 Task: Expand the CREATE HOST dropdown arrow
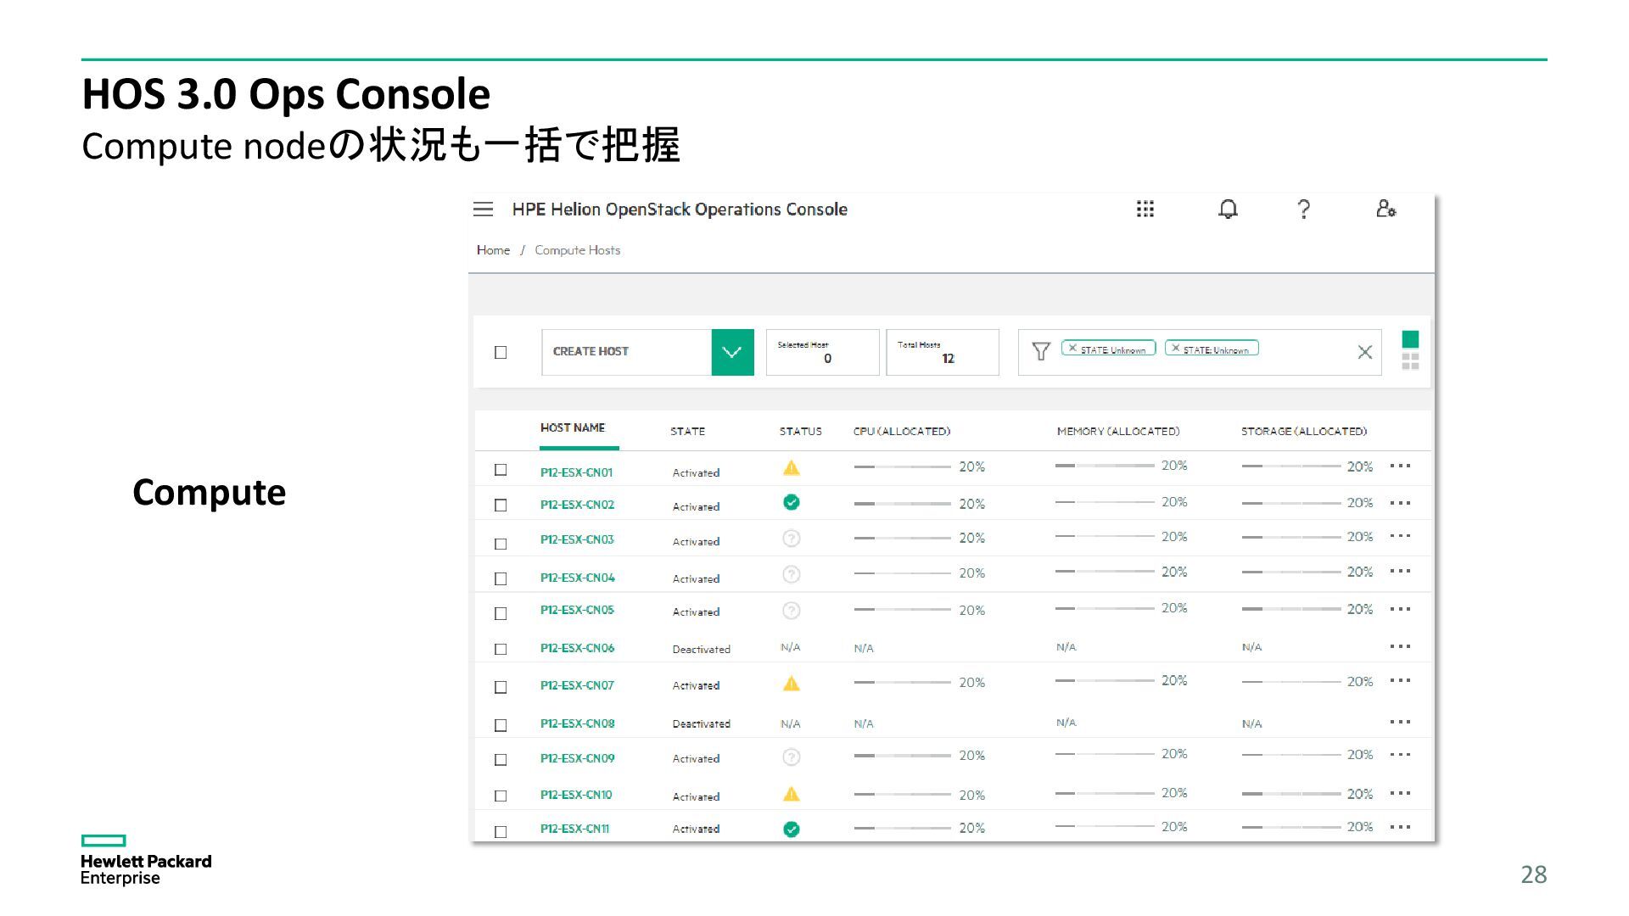coord(732,352)
